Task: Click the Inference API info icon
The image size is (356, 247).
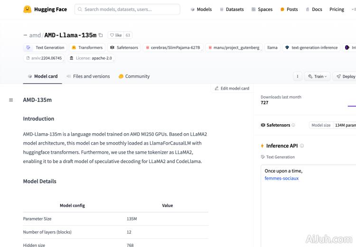Action: (302, 146)
